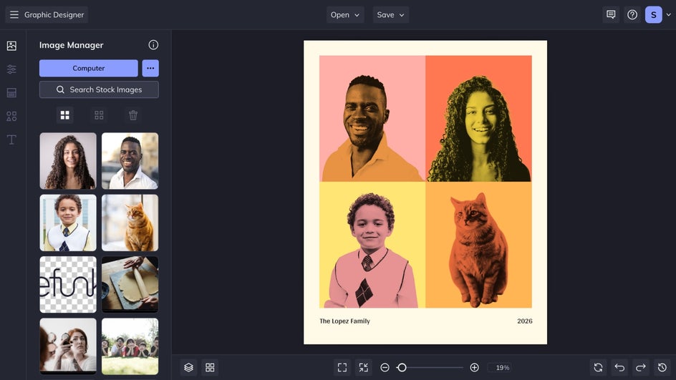Click the trash delete images icon

point(133,115)
